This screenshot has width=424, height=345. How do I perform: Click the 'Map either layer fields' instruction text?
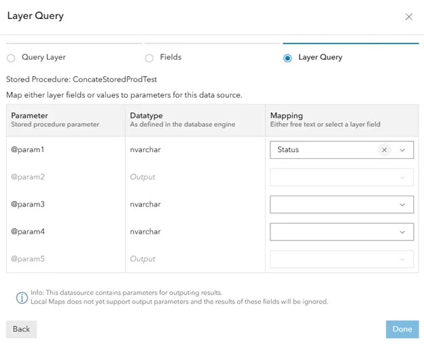click(124, 95)
